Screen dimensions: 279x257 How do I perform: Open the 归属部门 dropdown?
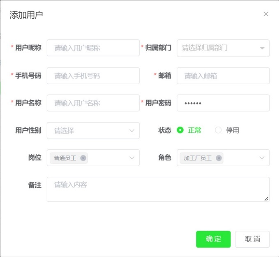coord(223,48)
